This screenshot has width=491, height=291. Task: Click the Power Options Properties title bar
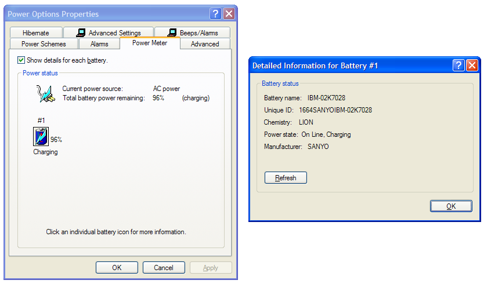click(x=106, y=14)
